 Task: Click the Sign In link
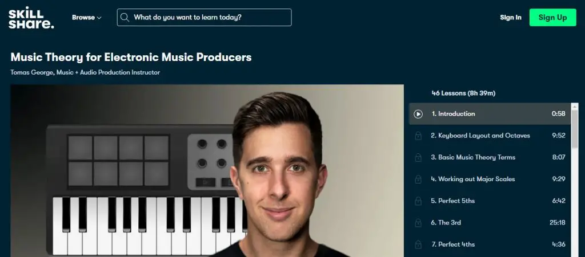click(511, 18)
